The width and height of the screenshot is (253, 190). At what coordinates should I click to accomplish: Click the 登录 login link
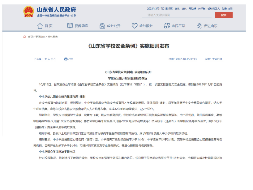point(224,9)
